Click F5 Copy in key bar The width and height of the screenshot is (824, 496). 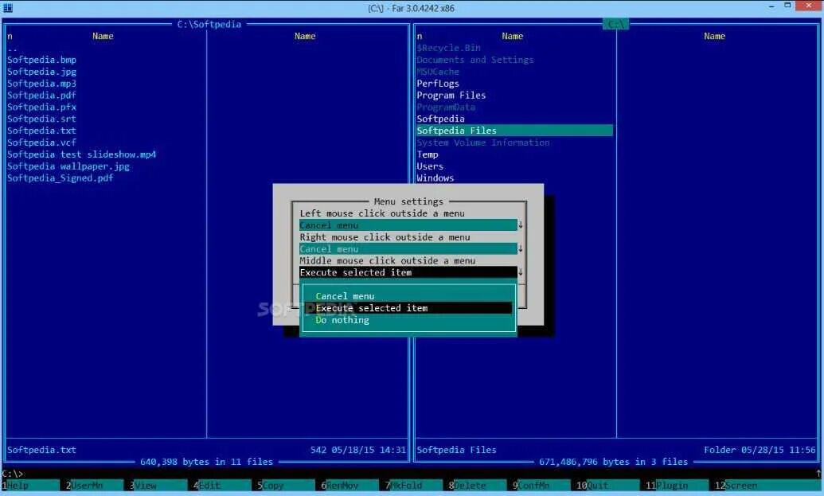(x=285, y=486)
